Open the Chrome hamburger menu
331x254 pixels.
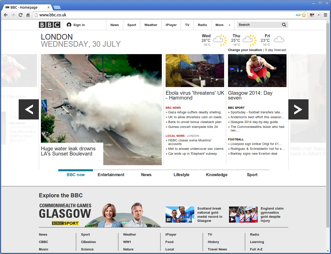[x=325, y=15]
